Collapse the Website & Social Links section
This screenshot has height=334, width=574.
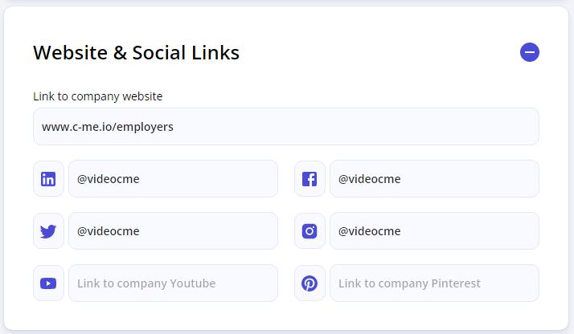click(x=529, y=52)
